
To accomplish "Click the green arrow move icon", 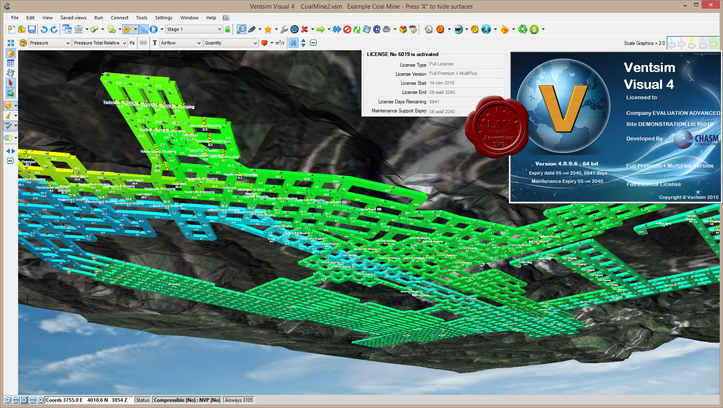I will 320,29.
